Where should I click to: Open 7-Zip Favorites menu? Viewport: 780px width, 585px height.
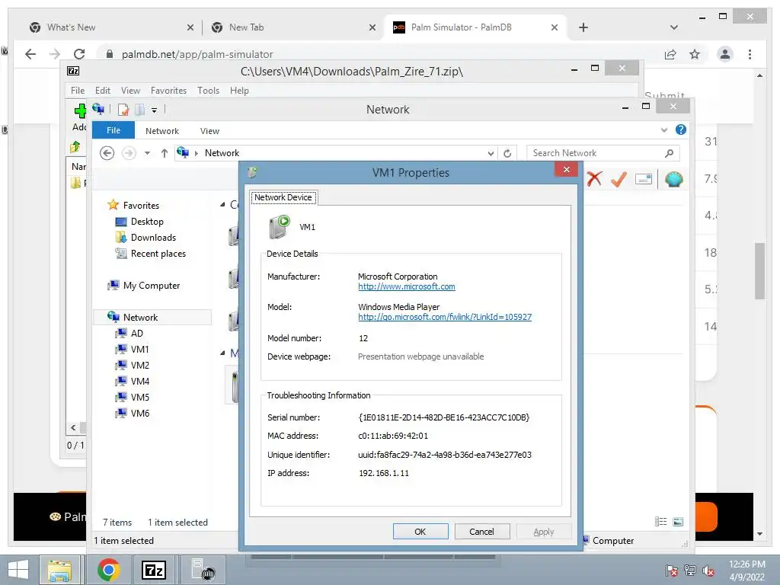[x=168, y=91]
